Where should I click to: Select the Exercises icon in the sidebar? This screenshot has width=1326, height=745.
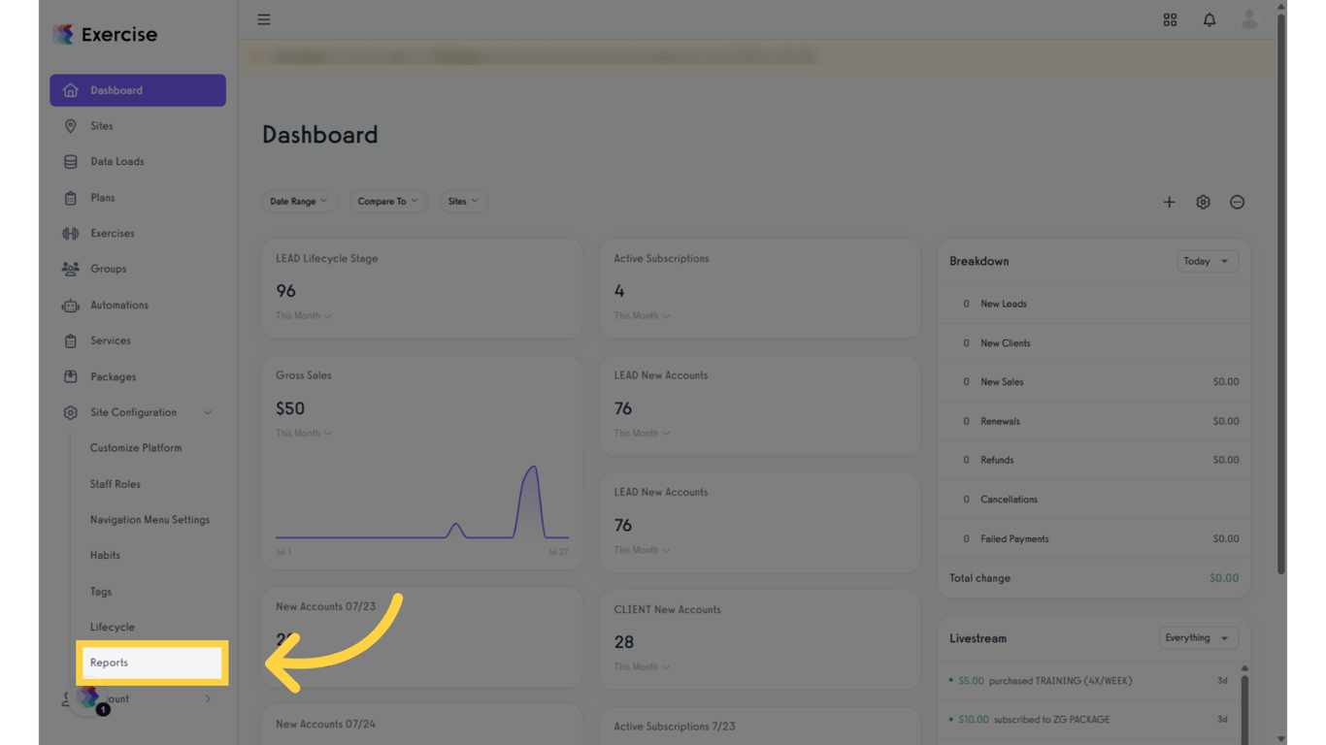tap(70, 233)
